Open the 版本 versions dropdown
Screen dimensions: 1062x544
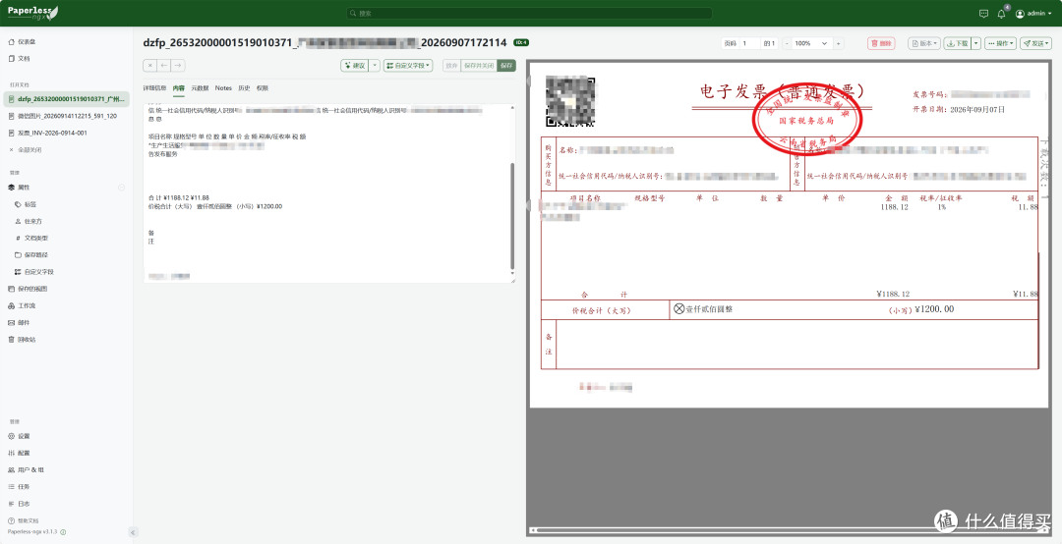pyautogui.click(x=924, y=43)
